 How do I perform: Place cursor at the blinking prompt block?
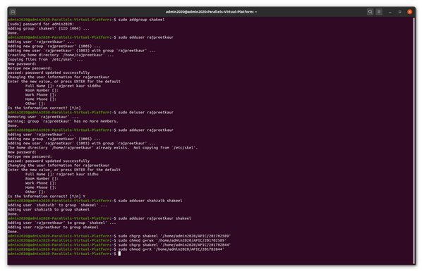[119, 254]
